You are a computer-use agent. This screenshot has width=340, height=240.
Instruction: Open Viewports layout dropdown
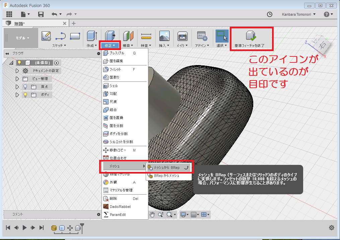point(205,215)
